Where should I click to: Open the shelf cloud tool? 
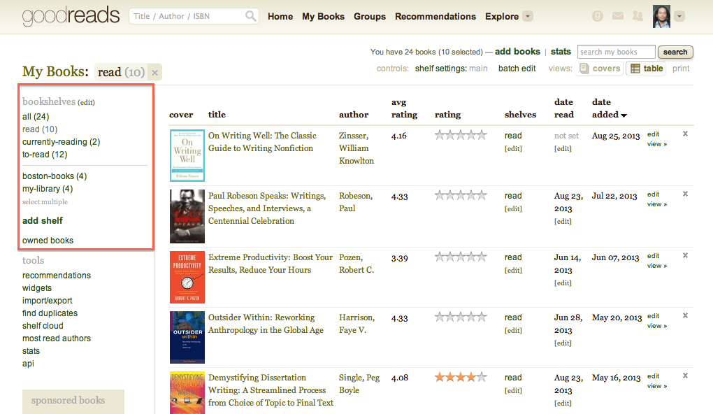(x=43, y=326)
